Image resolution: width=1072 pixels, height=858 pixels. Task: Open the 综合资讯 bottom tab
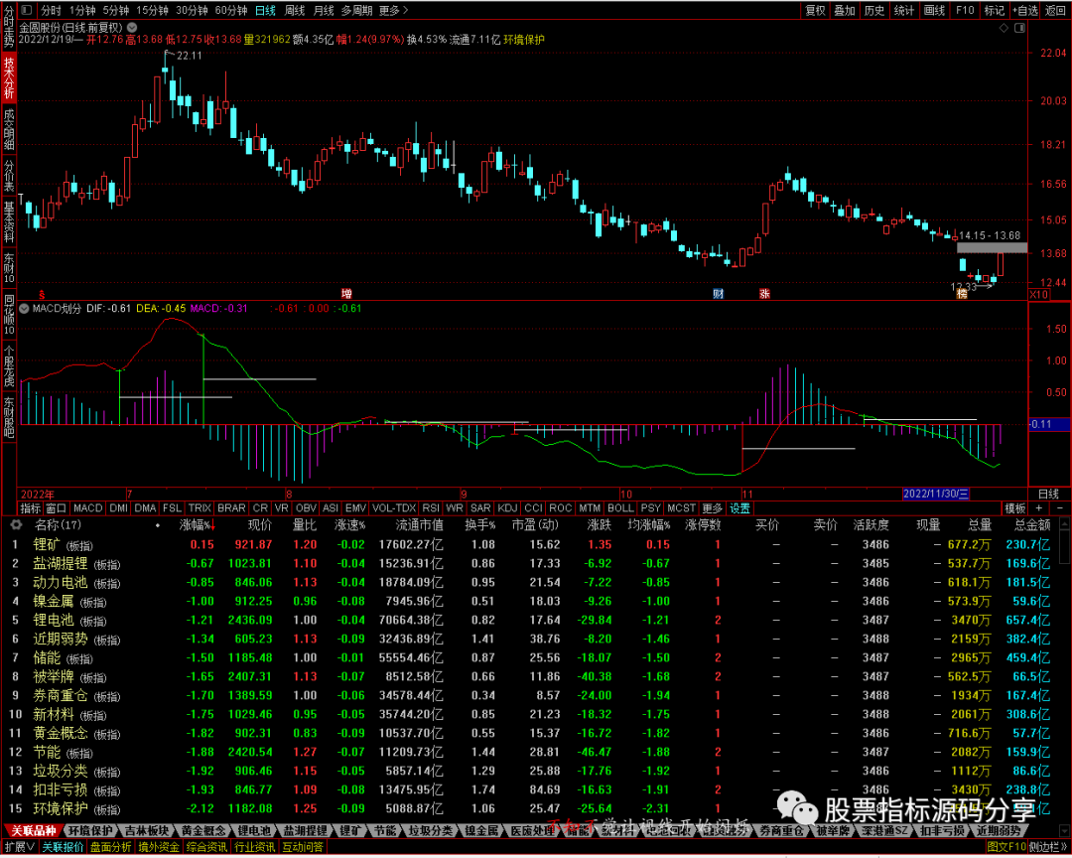[206, 848]
